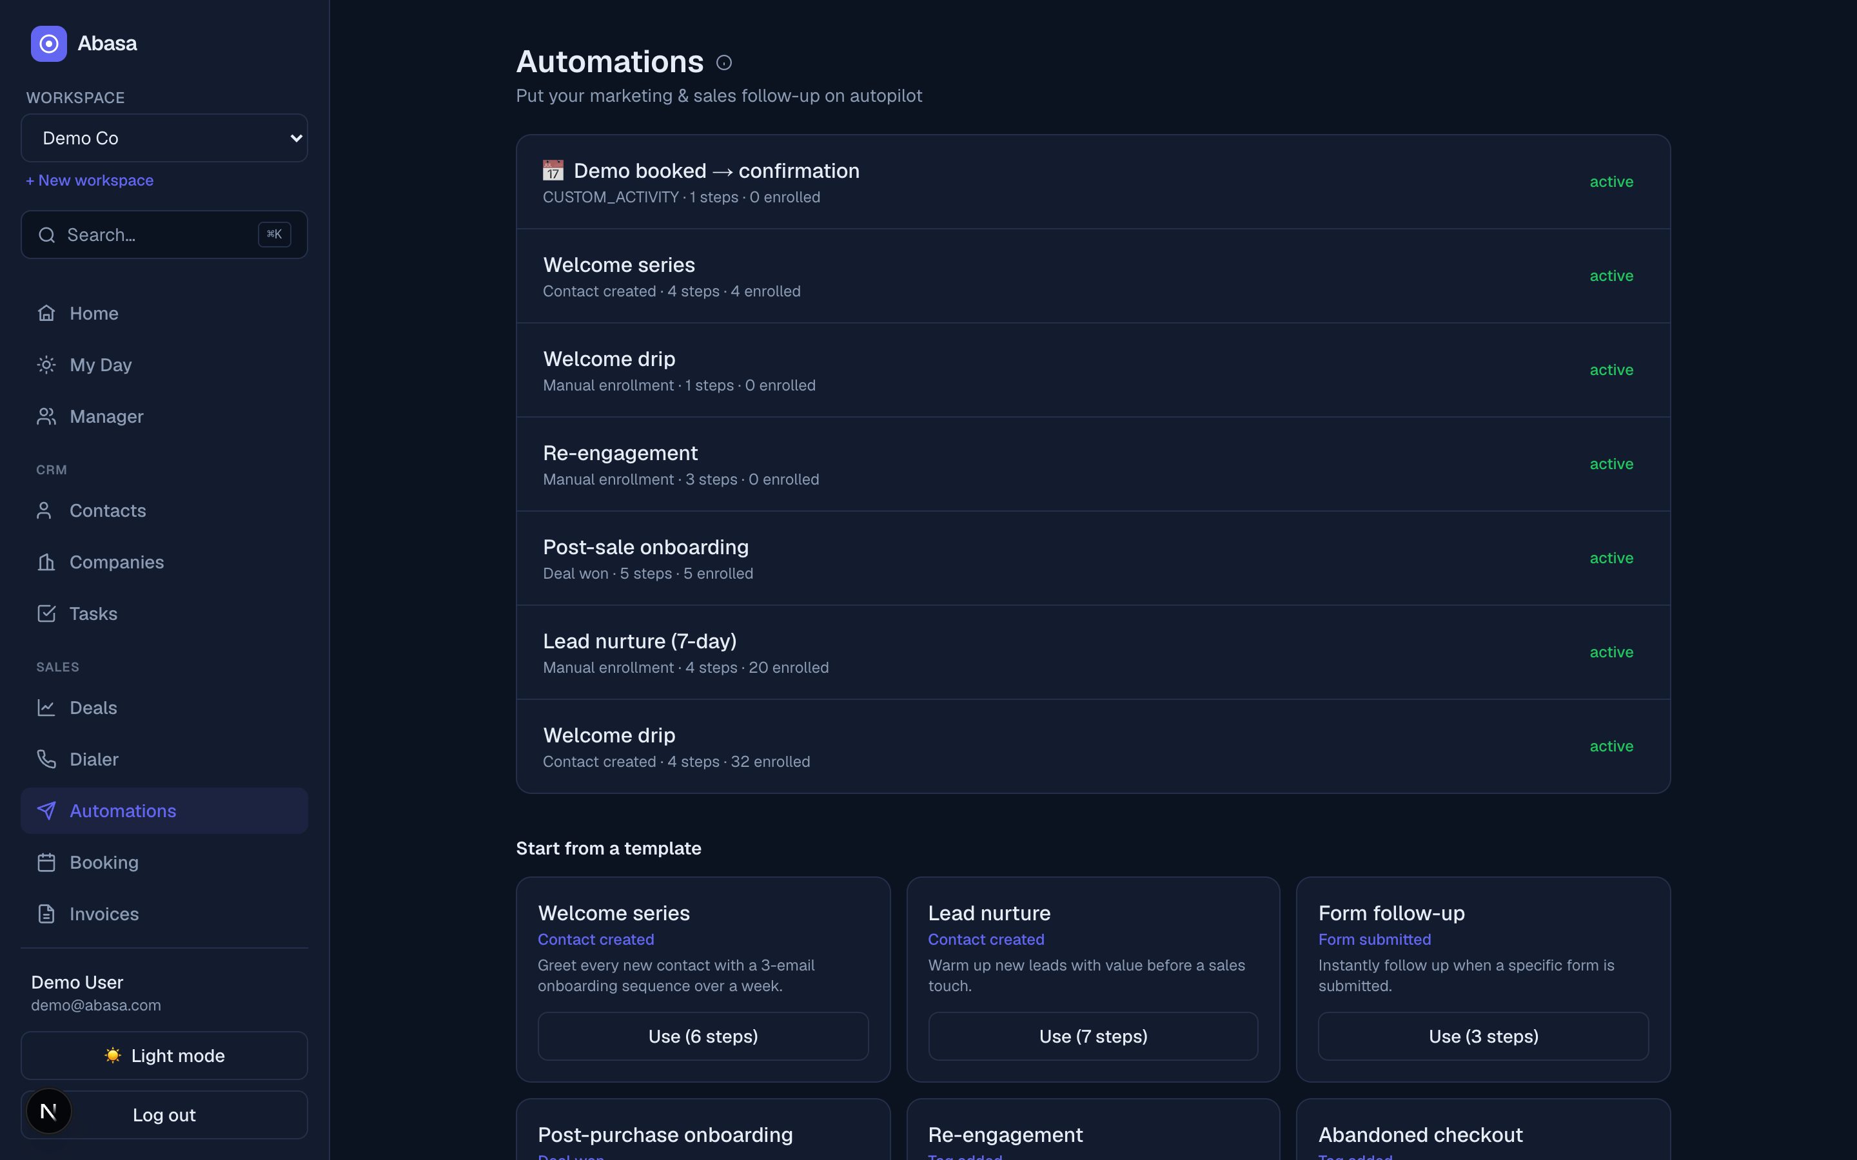Click the Companies building icon
1857x1160 pixels.
click(46, 561)
